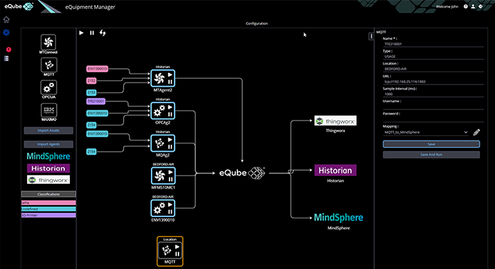The width and height of the screenshot is (495, 269).
Task: Click the top-right icon after user profile
Action: click(x=480, y=6)
